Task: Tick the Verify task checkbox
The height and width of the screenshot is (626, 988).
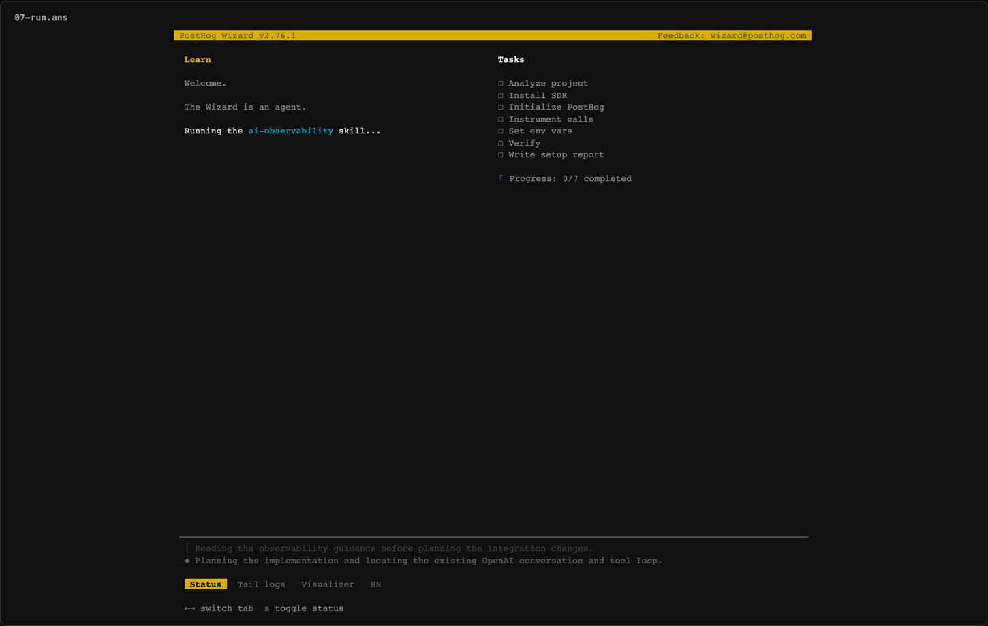Action: click(x=501, y=144)
